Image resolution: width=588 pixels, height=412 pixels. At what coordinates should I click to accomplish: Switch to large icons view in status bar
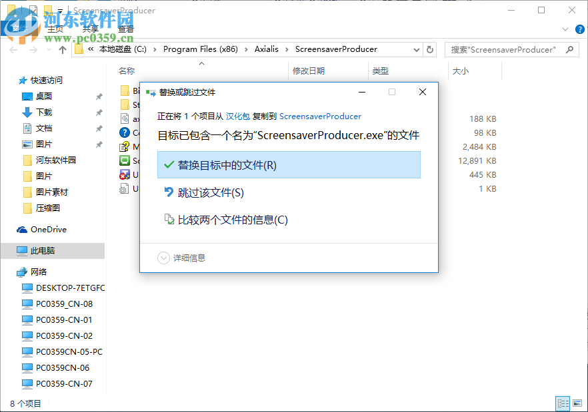(577, 403)
